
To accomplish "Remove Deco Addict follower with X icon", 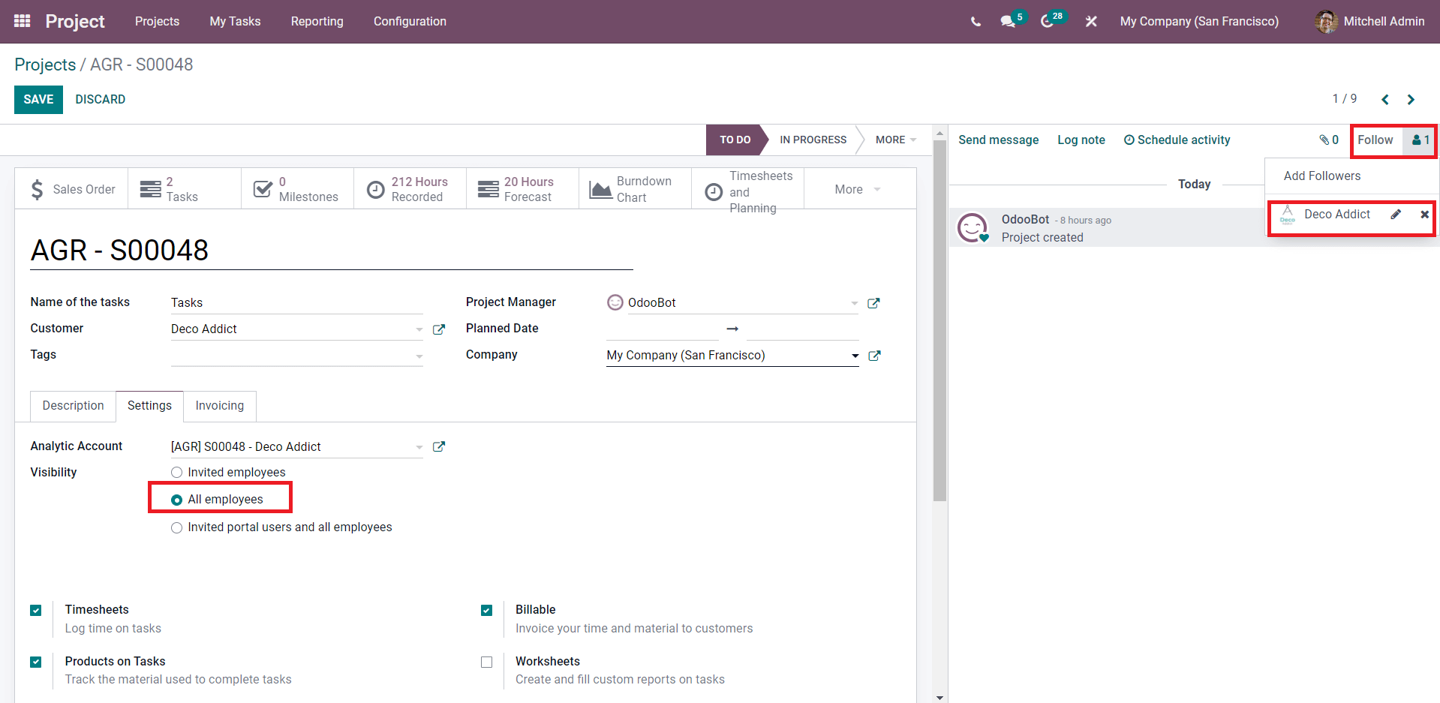I will [1424, 215].
